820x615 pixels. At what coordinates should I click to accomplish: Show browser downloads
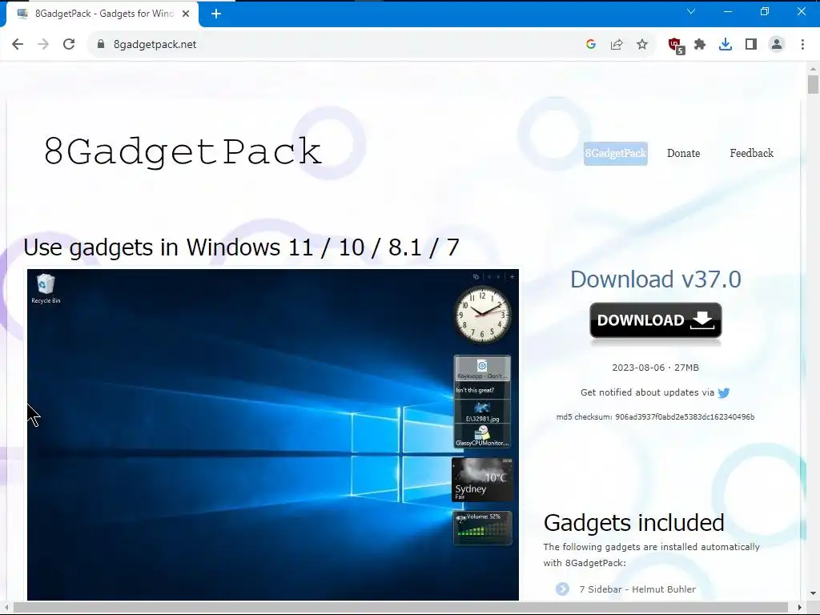[x=726, y=45]
